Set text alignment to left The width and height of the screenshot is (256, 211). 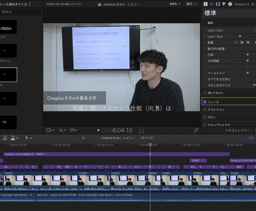236,42
